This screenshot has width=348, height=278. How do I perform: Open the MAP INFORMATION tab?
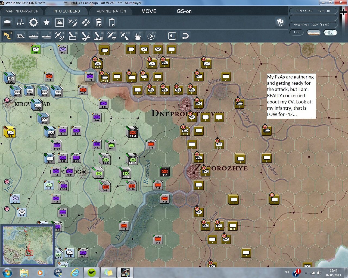point(22,11)
